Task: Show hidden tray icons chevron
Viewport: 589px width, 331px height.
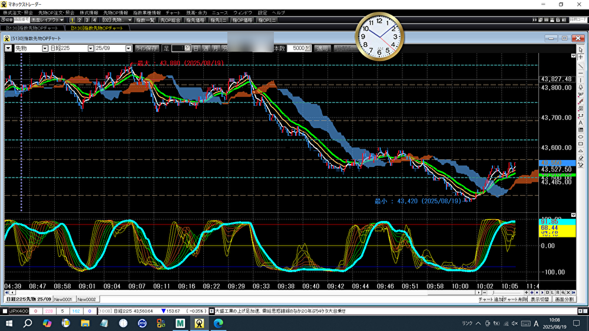Action: (x=478, y=323)
